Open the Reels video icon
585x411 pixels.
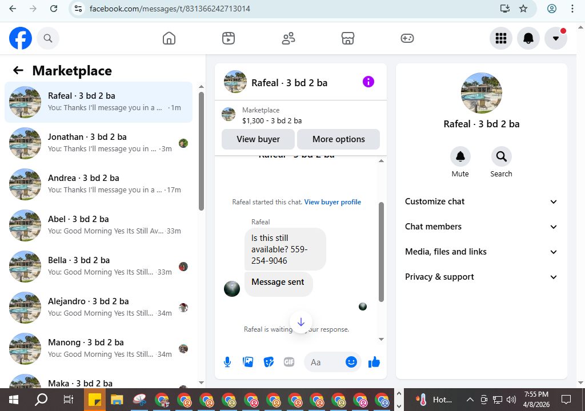pos(229,38)
